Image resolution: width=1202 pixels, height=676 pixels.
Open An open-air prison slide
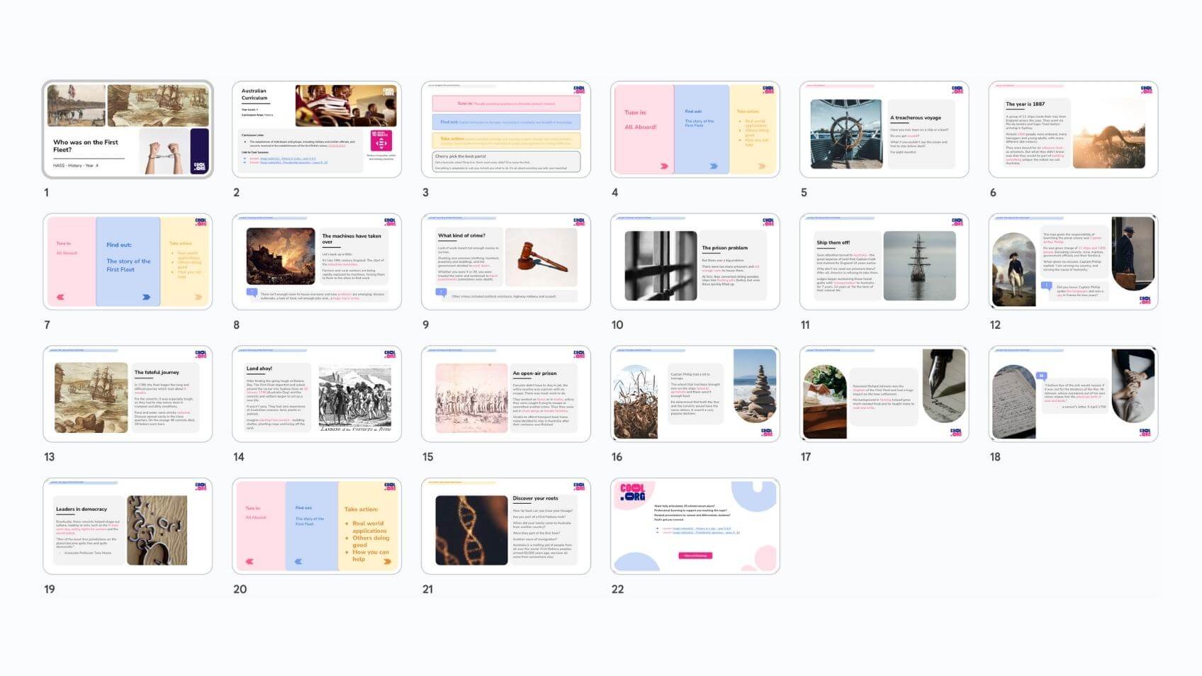coord(505,394)
